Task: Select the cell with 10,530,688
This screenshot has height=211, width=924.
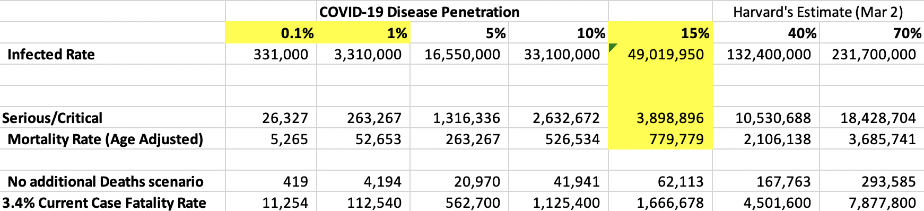Action: coord(766,118)
